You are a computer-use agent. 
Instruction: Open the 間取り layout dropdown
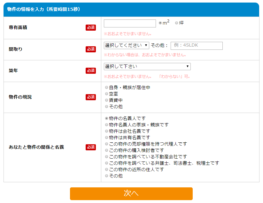coord(127,46)
